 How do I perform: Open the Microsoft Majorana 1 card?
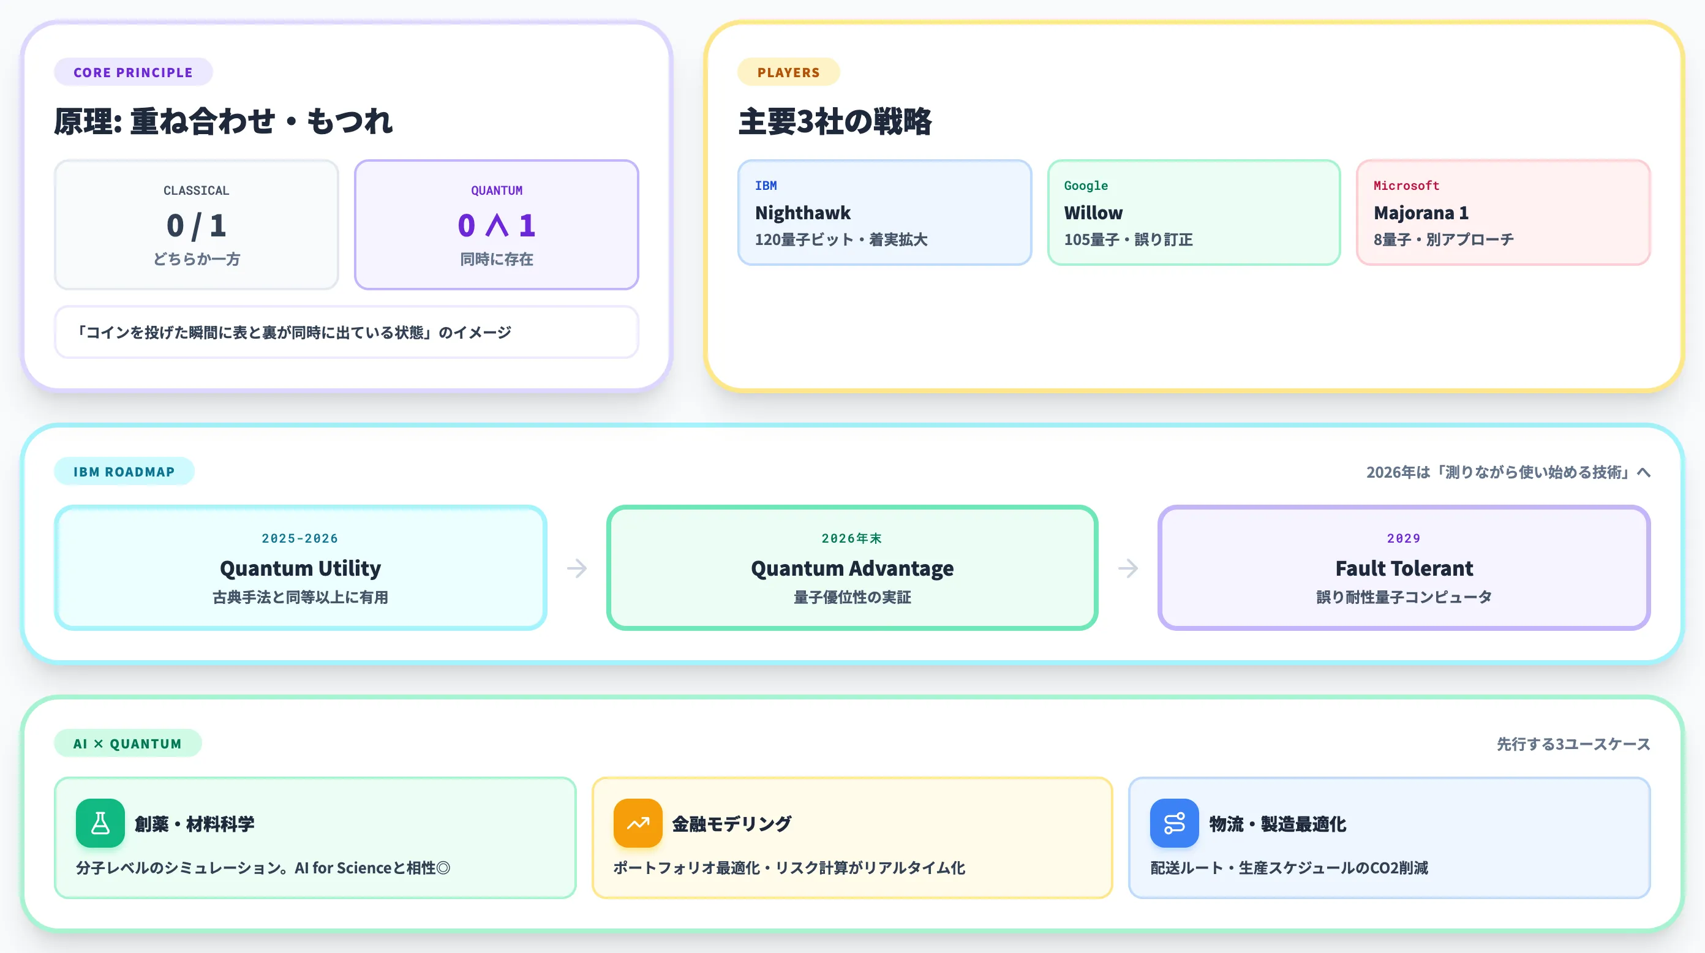coord(1503,213)
